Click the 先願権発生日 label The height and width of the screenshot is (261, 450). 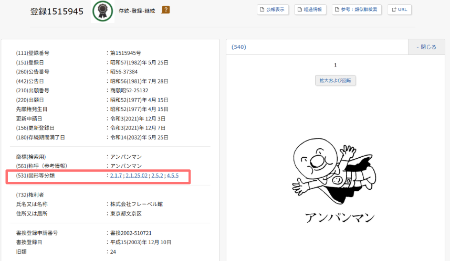[x=32, y=109]
